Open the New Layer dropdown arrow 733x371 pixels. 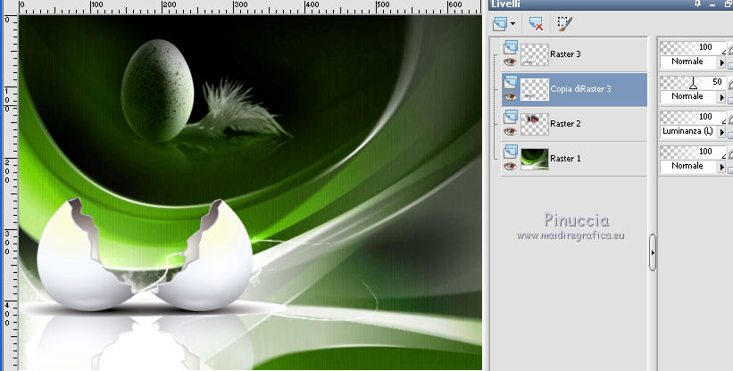tap(513, 24)
